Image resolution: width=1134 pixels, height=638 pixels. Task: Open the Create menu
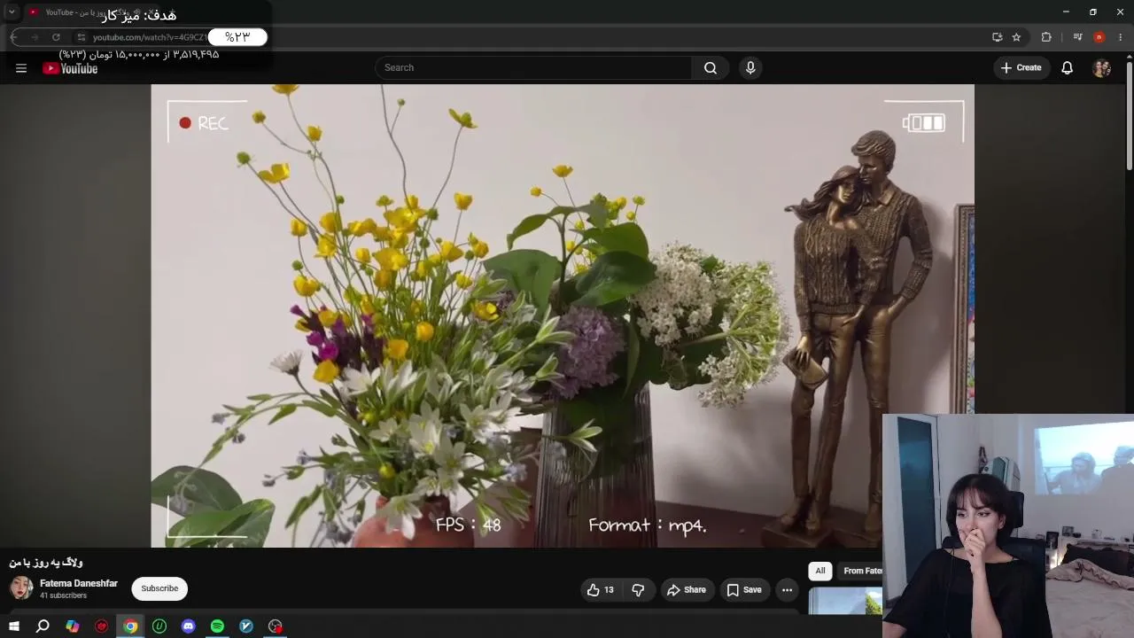[x=1021, y=67]
